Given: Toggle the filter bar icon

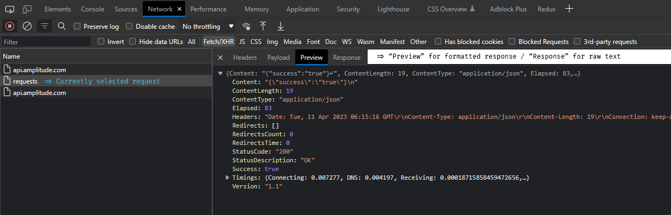Looking at the screenshot, I should pos(45,26).
